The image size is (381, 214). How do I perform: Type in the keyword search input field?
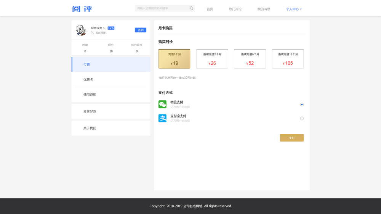pyautogui.click(x=162, y=8)
